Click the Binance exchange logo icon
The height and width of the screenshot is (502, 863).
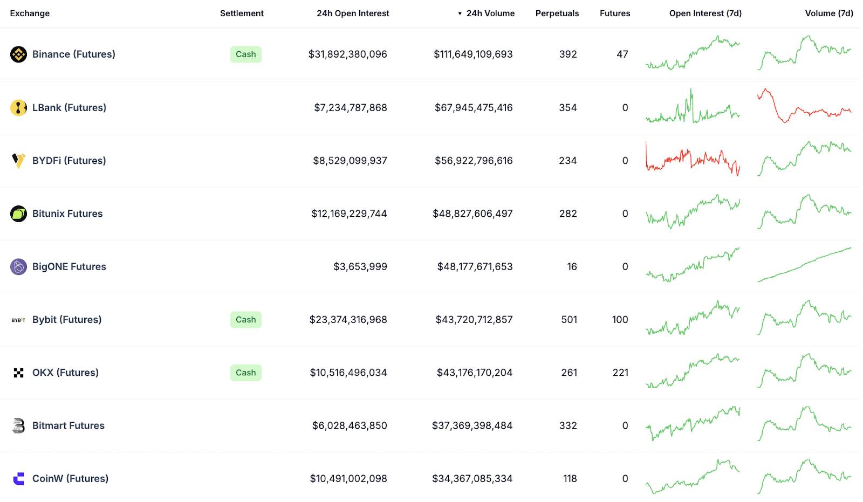point(18,54)
